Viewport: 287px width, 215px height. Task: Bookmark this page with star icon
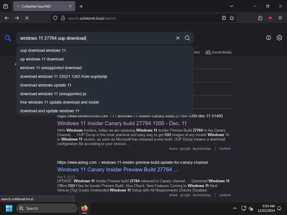[232, 18]
